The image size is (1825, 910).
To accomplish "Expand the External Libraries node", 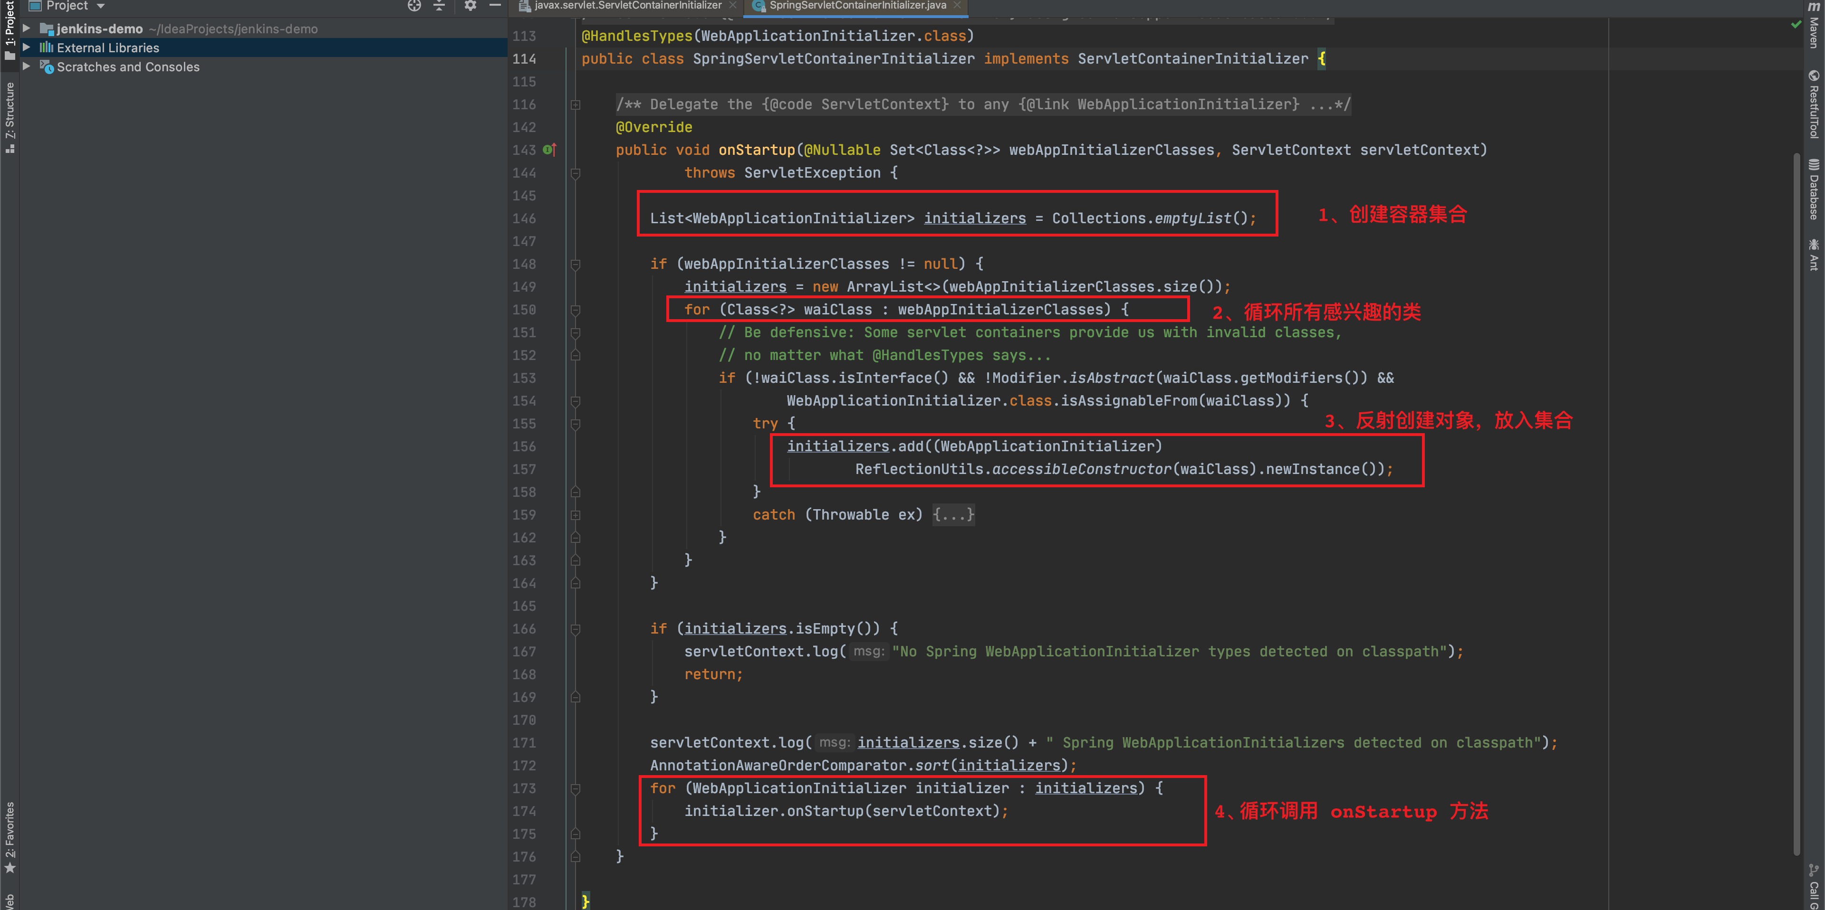I will [26, 47].
